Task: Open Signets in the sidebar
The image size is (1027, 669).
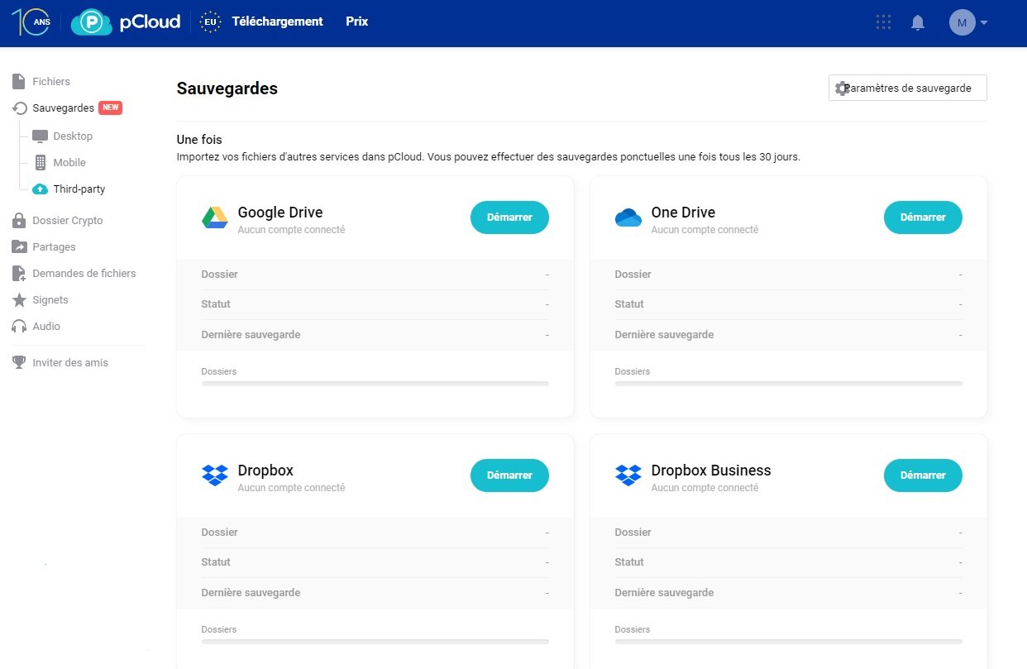Action: tap(50, 299)
